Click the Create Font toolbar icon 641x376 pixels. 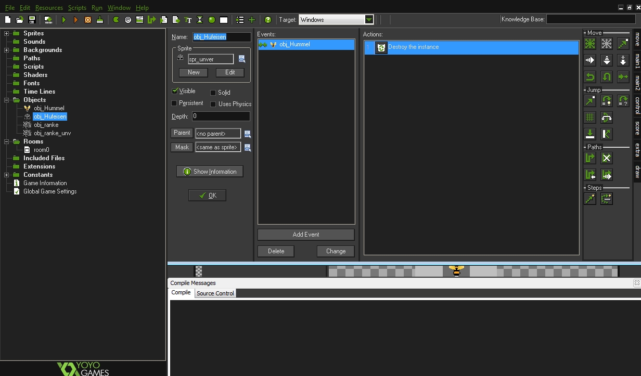point(188,20)
